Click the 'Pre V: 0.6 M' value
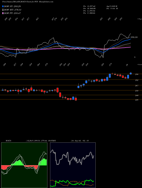The image size is (142, 188). point(112,9)
